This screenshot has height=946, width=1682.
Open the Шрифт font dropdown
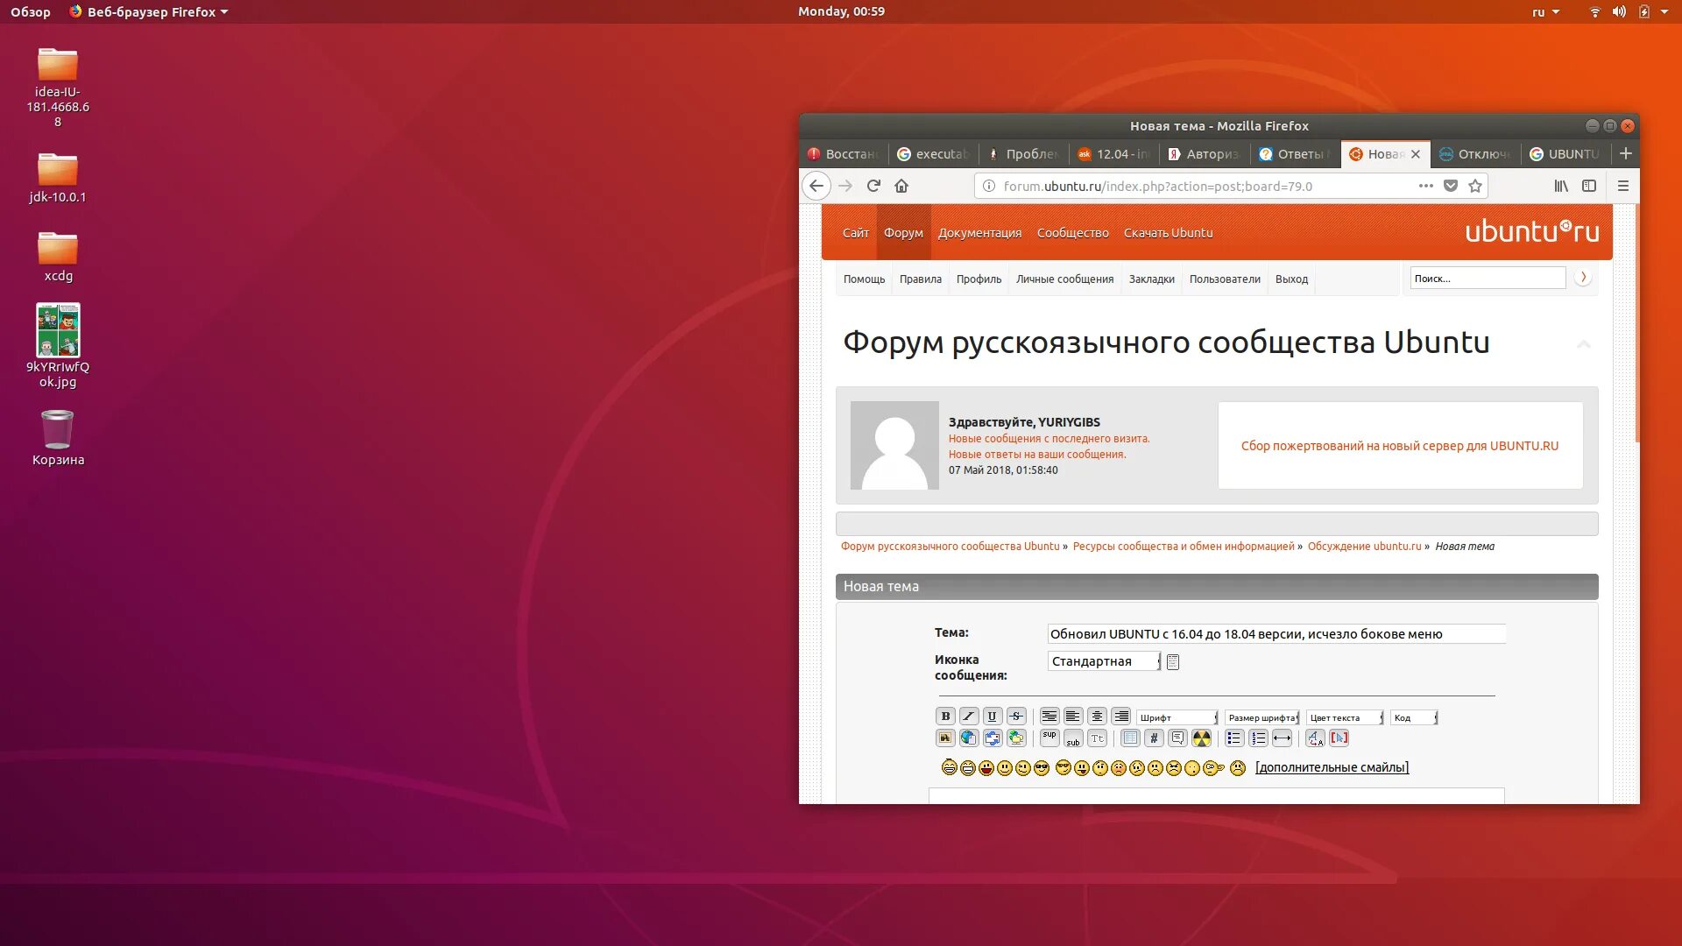pos(1177,717)
